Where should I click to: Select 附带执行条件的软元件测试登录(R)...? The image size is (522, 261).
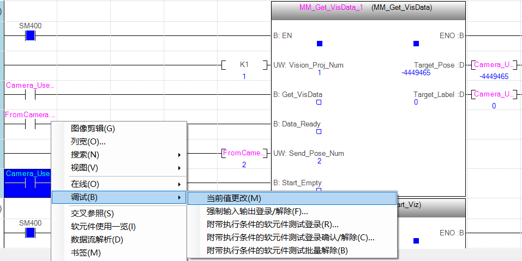point(292,224)
